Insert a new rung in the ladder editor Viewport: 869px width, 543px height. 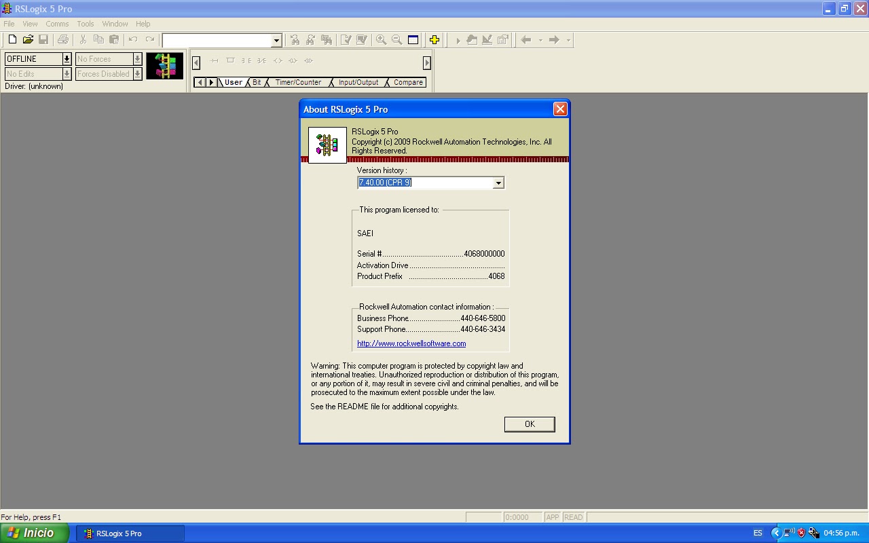(x=214, y=60)
